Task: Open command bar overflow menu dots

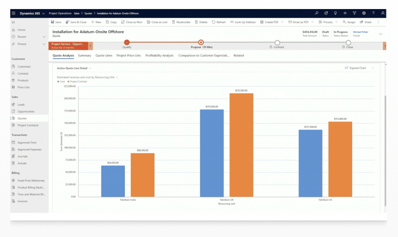Action: (x=378, y=22)
